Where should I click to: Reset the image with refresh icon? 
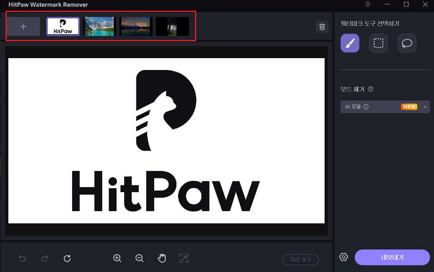click(x=67, y=259)
